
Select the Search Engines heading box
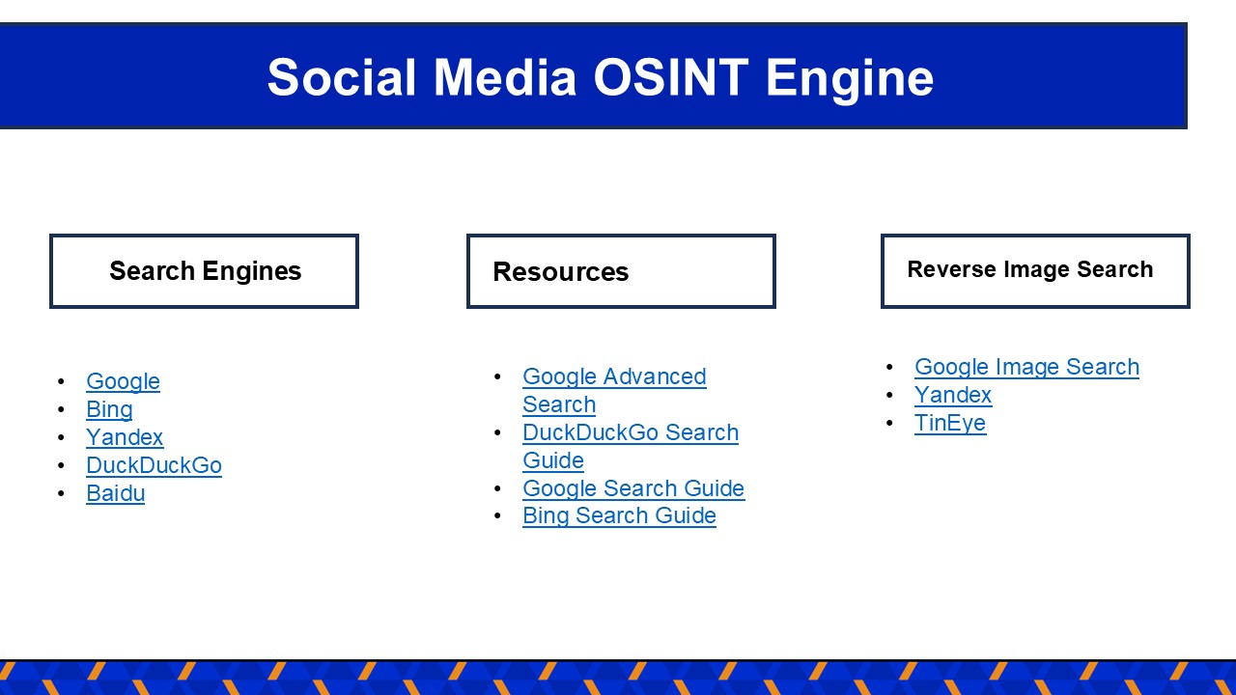click(205, 271)
